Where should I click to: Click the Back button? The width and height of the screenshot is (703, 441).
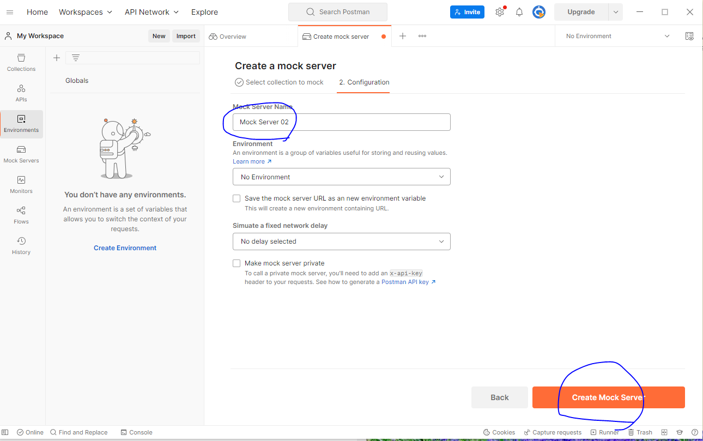(x=499, y=397)
